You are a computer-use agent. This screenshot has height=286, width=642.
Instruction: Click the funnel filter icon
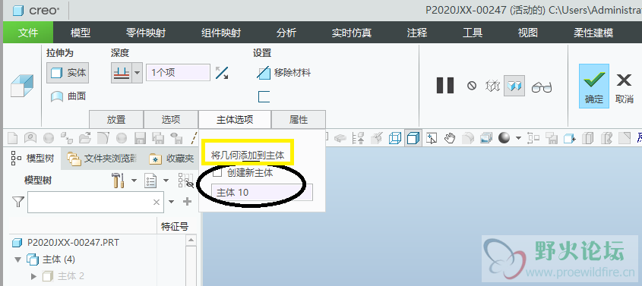pyautogui.click(x=17, y=202)
